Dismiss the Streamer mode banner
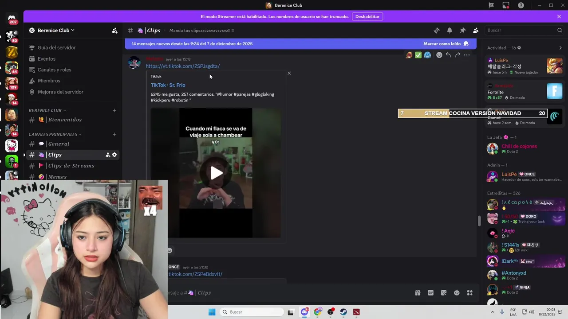 pyautogui.click(x=559, y=16)
